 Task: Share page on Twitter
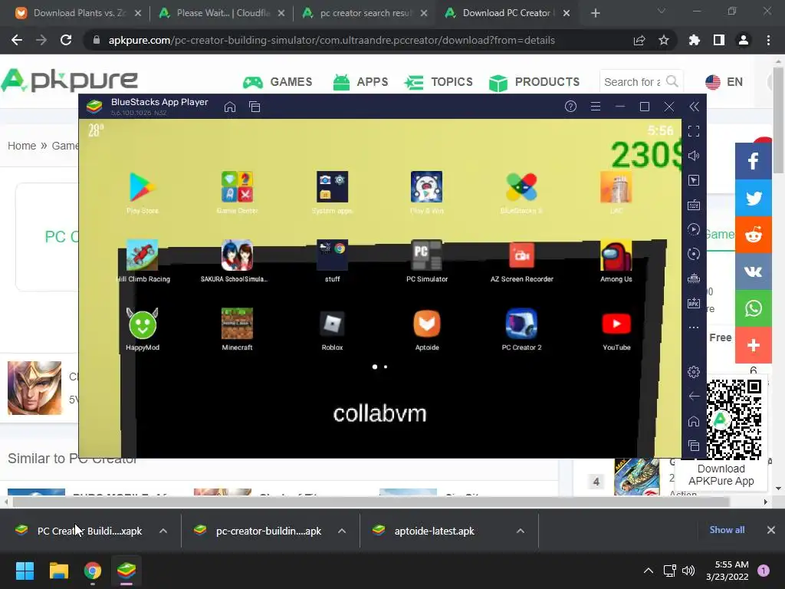[754, 198]
